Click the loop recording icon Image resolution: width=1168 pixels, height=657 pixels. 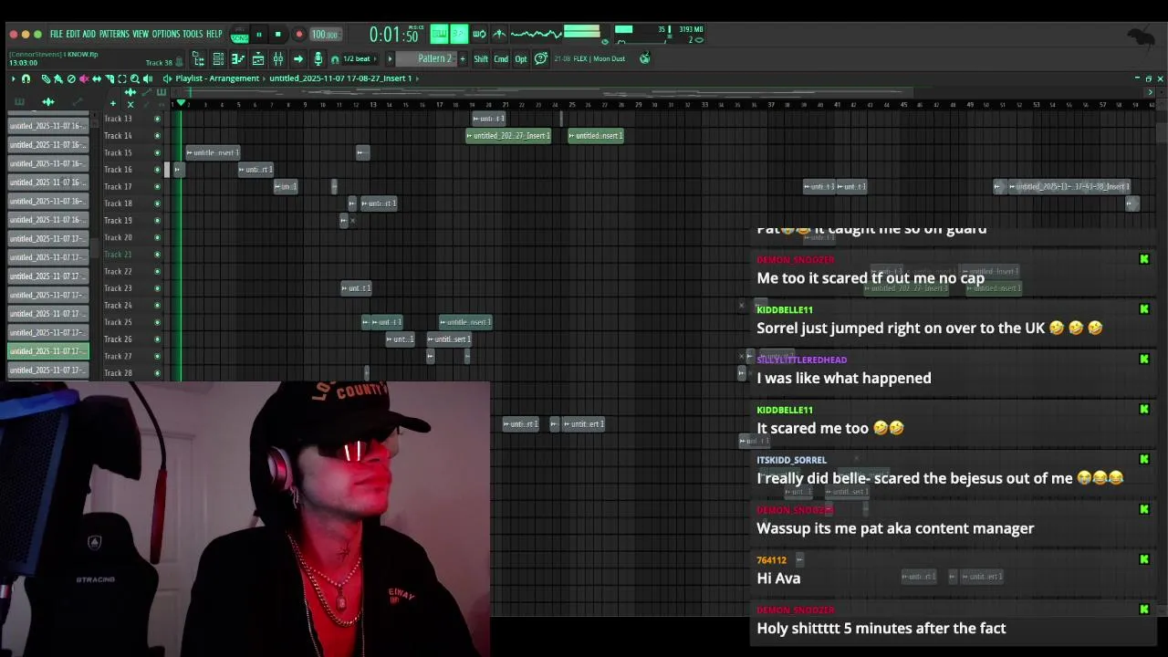tap(479, 34)
